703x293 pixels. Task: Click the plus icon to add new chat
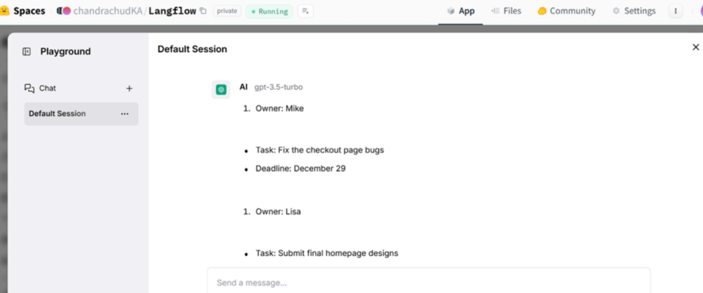pos(129,88)
